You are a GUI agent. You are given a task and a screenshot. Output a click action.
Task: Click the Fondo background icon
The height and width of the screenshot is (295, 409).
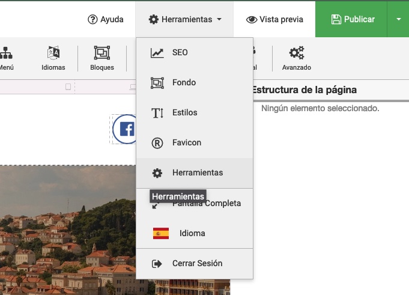pyautogui.click(x=157, y=83)
